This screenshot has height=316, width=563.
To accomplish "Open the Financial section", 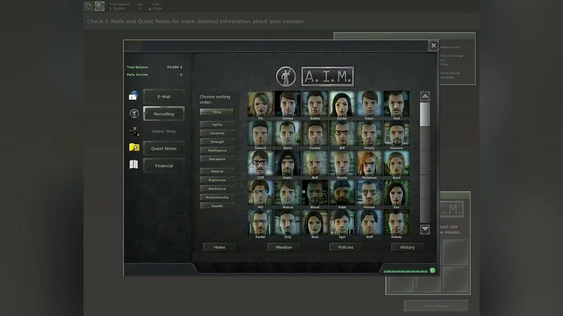I will coord(164,166).
